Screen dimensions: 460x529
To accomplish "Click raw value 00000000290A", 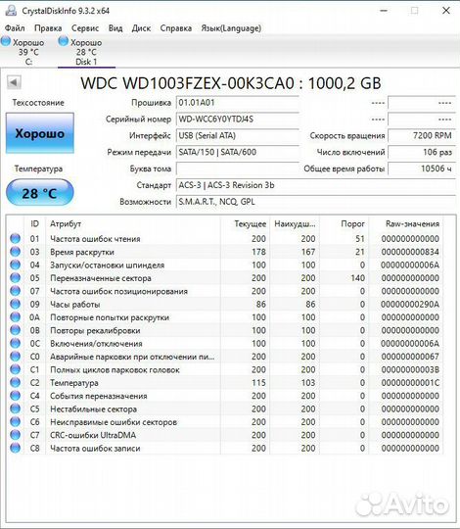I will (410, 304).
